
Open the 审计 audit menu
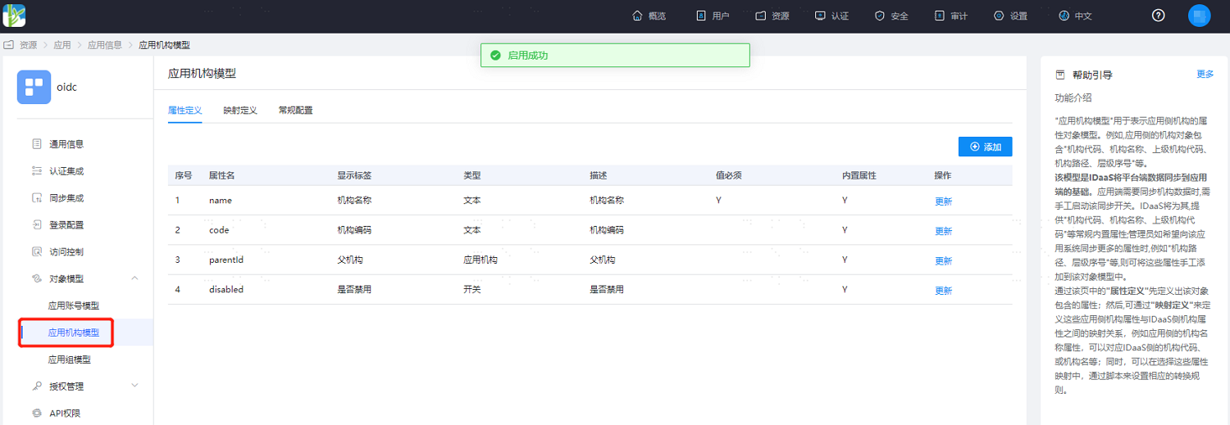point(951,16)
